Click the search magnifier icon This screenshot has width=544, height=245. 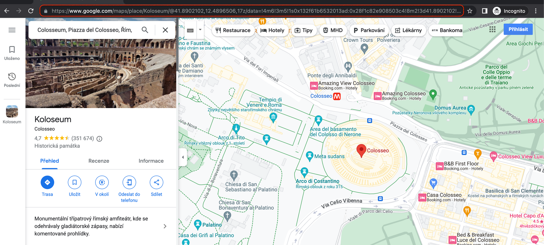(145, 30)
